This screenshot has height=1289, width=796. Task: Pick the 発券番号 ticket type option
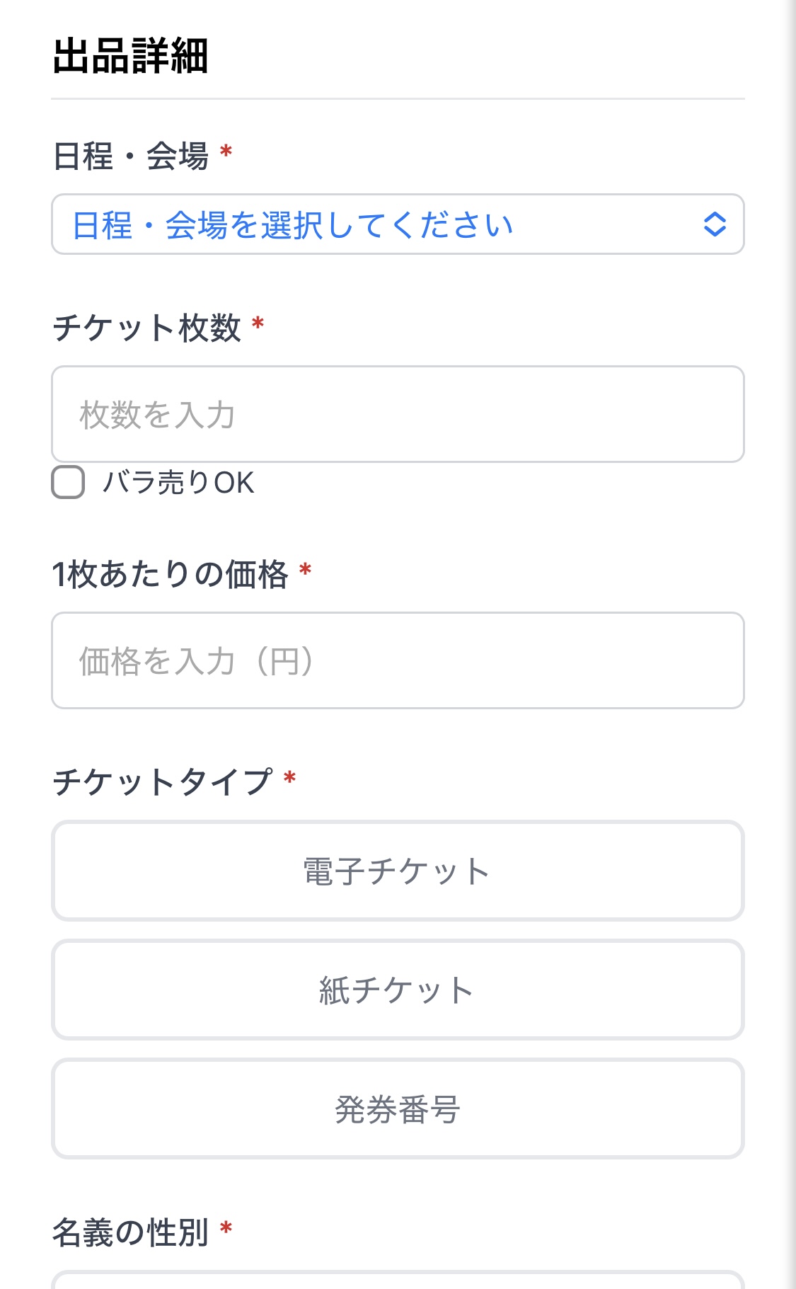398,1108
